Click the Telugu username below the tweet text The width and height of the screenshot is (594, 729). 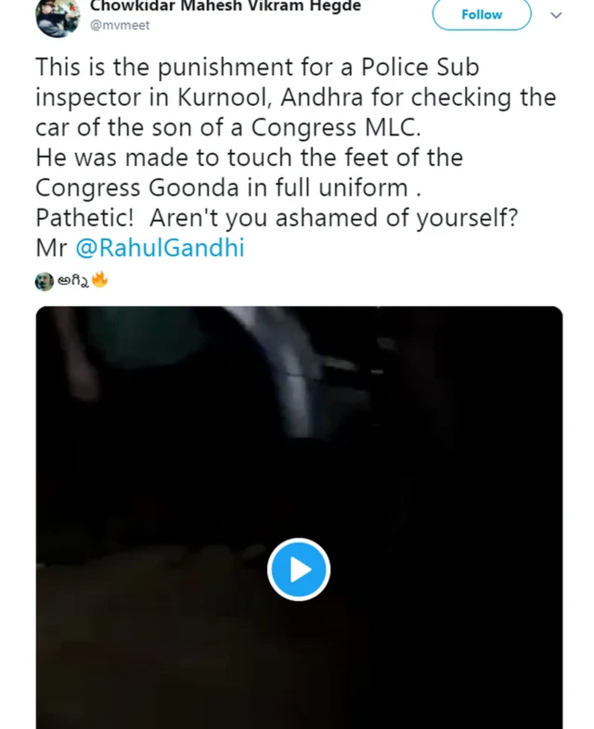tap(73, 281)
